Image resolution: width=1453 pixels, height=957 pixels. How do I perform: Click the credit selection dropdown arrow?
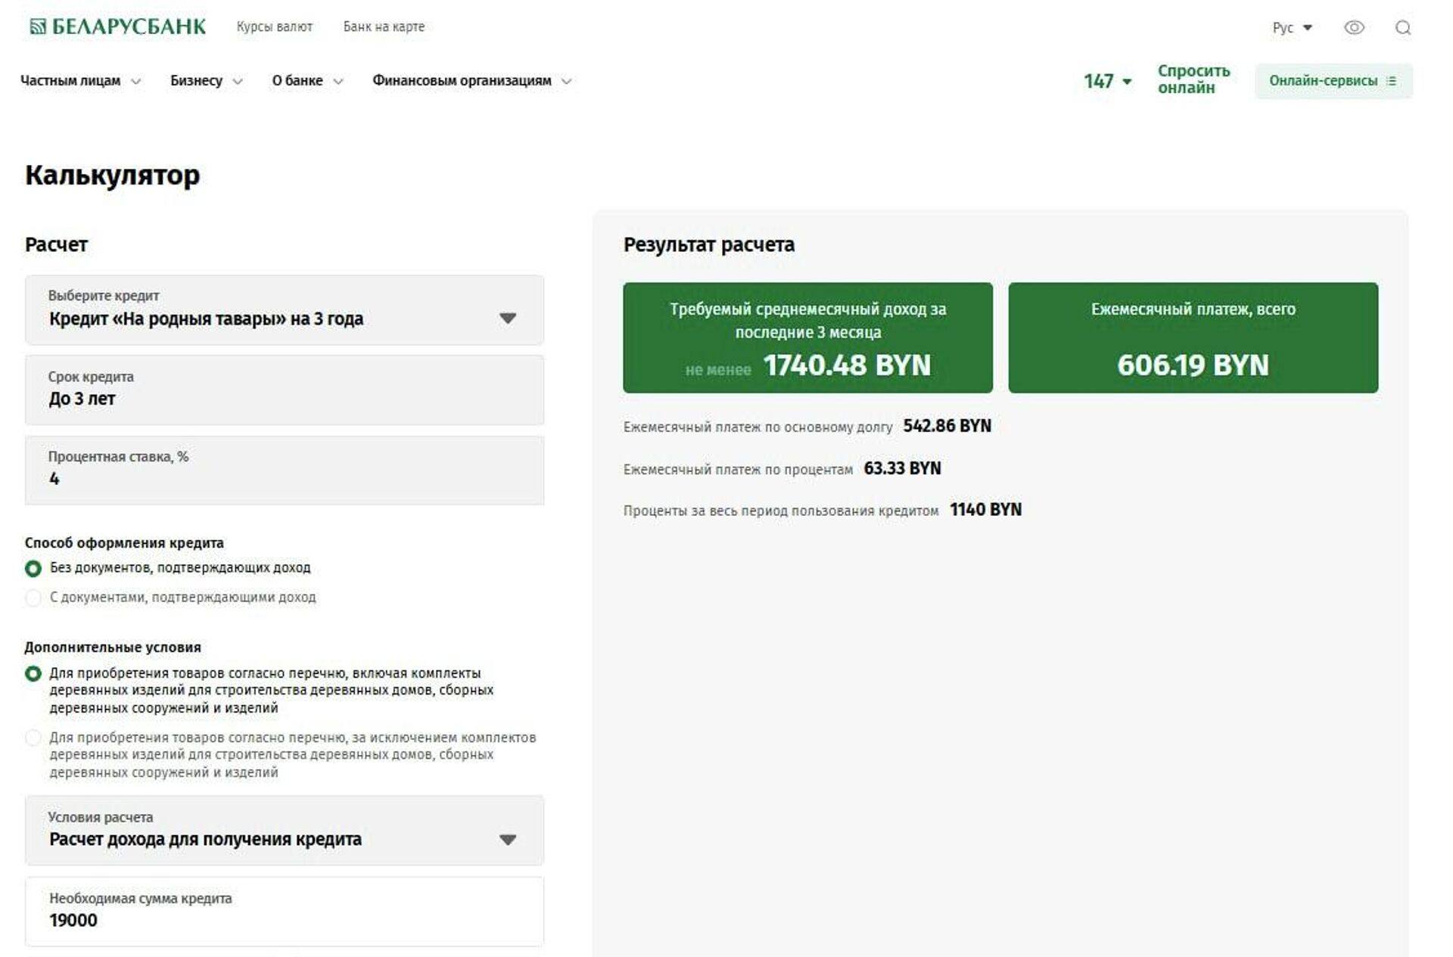508,318
